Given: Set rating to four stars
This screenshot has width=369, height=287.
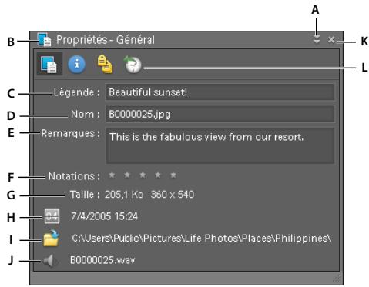Looking at the screenshot, I should (x=158, y=175).
